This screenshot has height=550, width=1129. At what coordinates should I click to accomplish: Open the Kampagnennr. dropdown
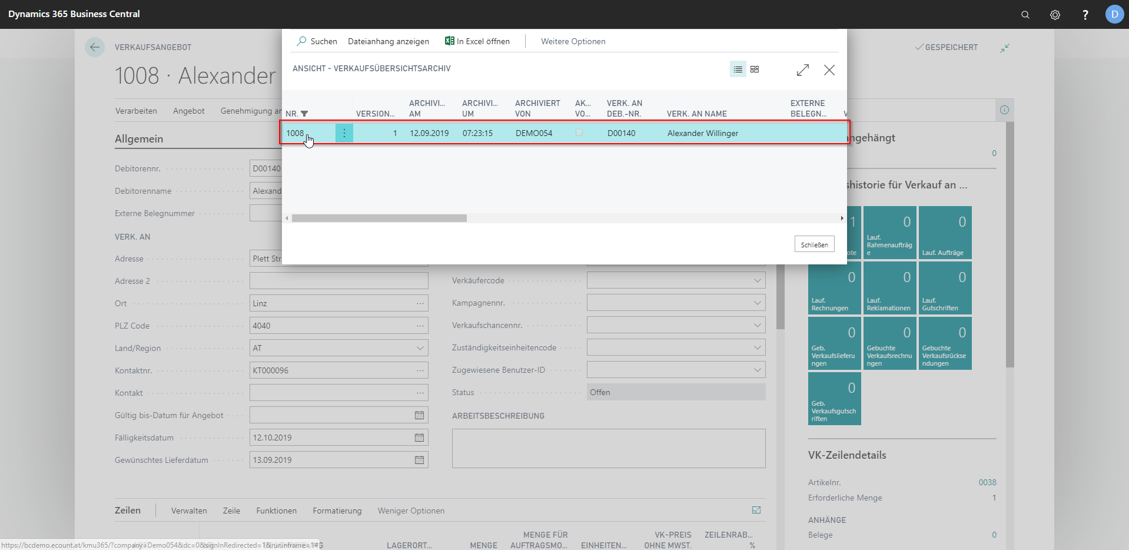click(x=758, y=303)
